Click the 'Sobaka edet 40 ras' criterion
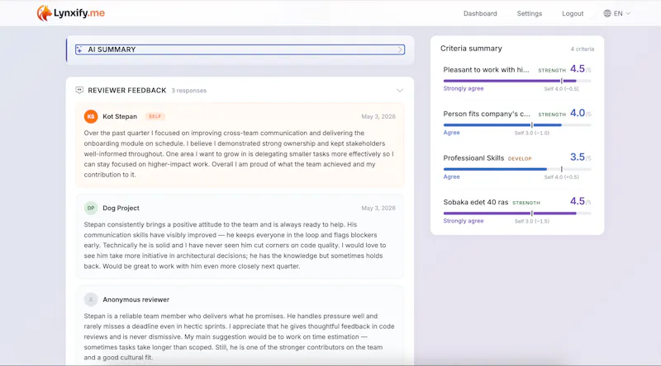 [x=476, y=202]
